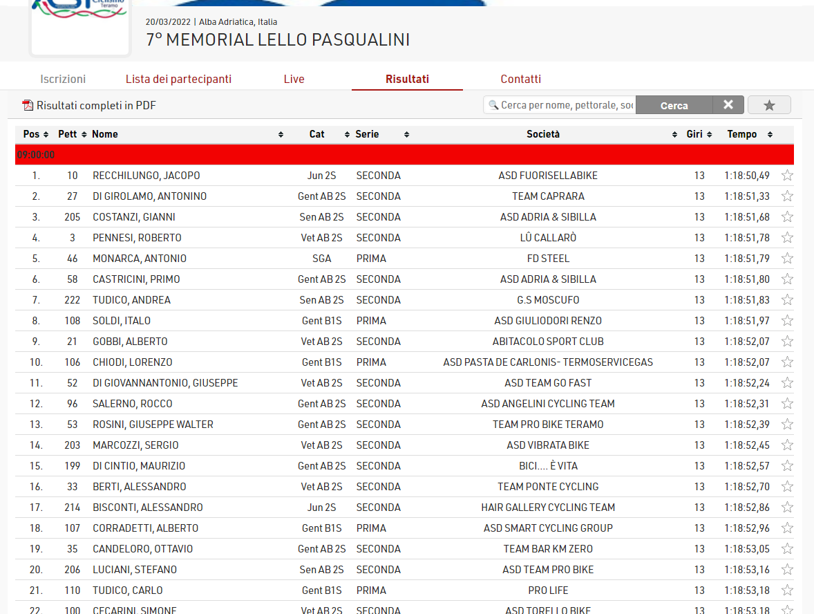Screen dimensions: 814x614
Task: Click TEAM BAR KM ZERO cell
Action: click(548, 549)
